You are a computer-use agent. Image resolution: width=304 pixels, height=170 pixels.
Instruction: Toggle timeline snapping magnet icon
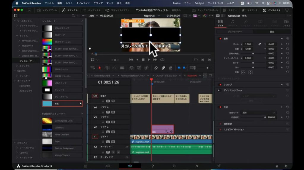point(156,68)
